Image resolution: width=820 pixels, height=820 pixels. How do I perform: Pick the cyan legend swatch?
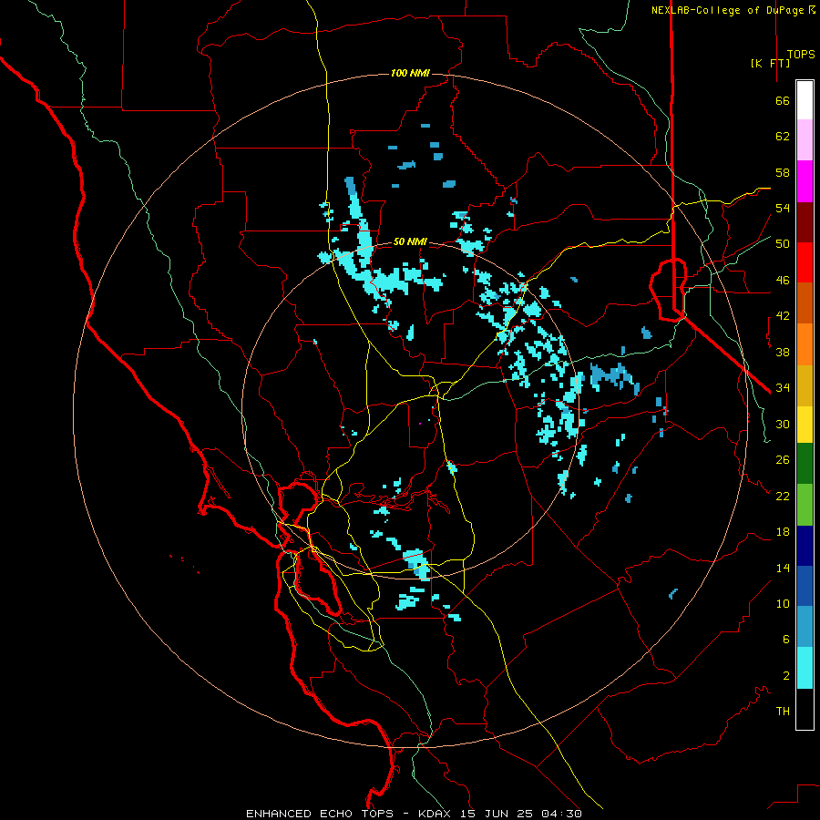[x=805, y=668]
